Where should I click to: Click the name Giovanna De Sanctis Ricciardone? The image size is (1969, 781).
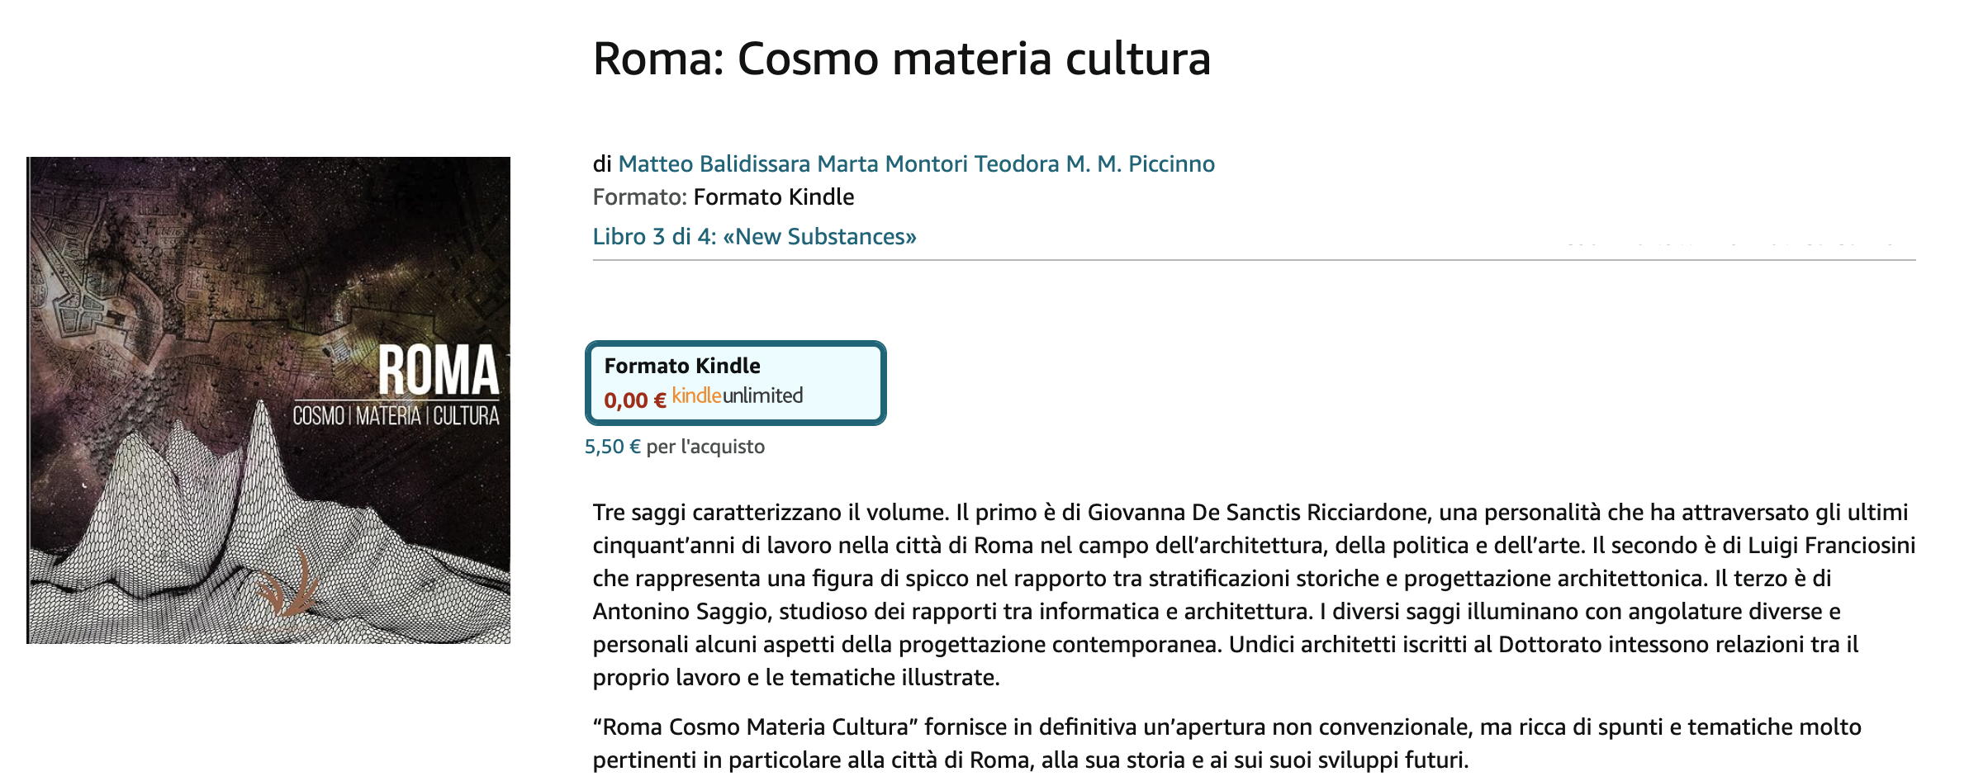(x=1258, y=513)
